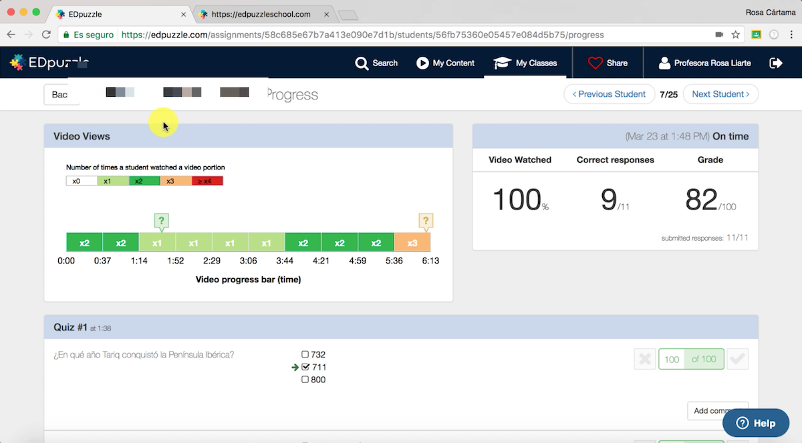
Task: Go to Previous Student
Action: tap(608, 94)
